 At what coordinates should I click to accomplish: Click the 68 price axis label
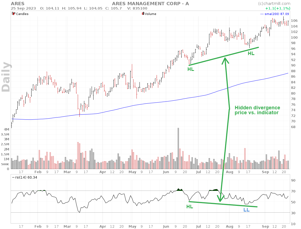(x=293, y=127)
